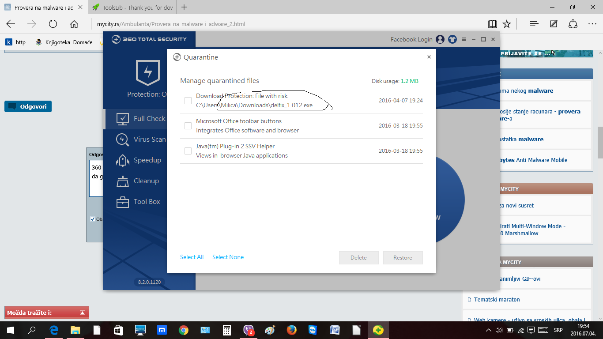
Task: Open Calculator from the taskbar
Action: (227, 330)
